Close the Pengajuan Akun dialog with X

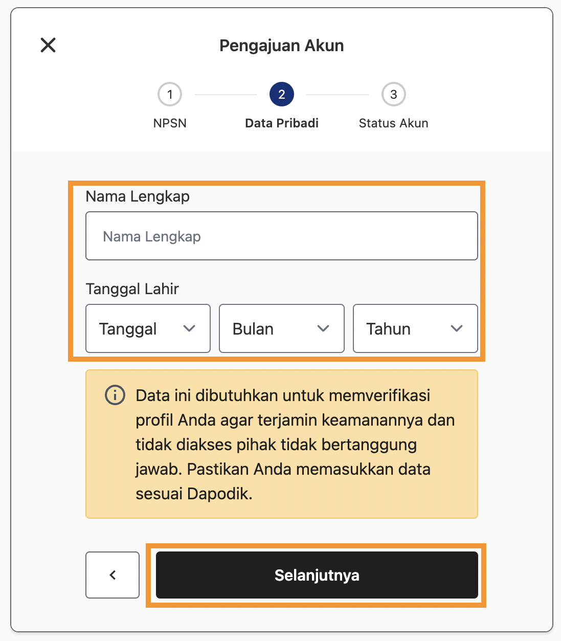[48, 45]
